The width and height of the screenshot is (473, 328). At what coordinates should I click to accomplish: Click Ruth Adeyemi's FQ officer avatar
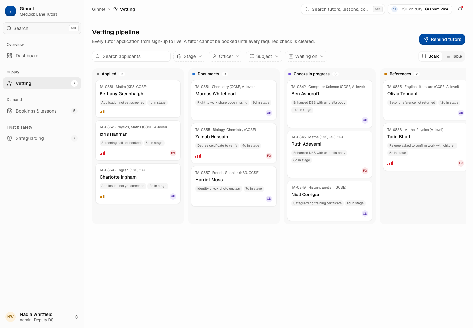365,171
